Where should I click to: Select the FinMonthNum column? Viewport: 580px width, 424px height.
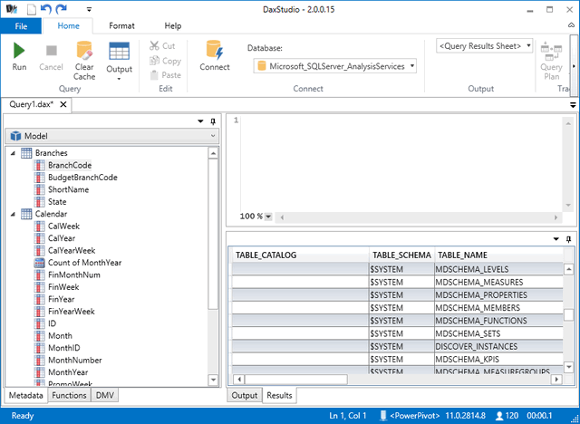[74, 275]
